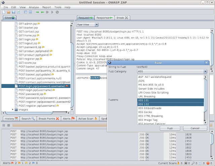
Task: Click the Persist Session save icon
Action: coord(13,12)
